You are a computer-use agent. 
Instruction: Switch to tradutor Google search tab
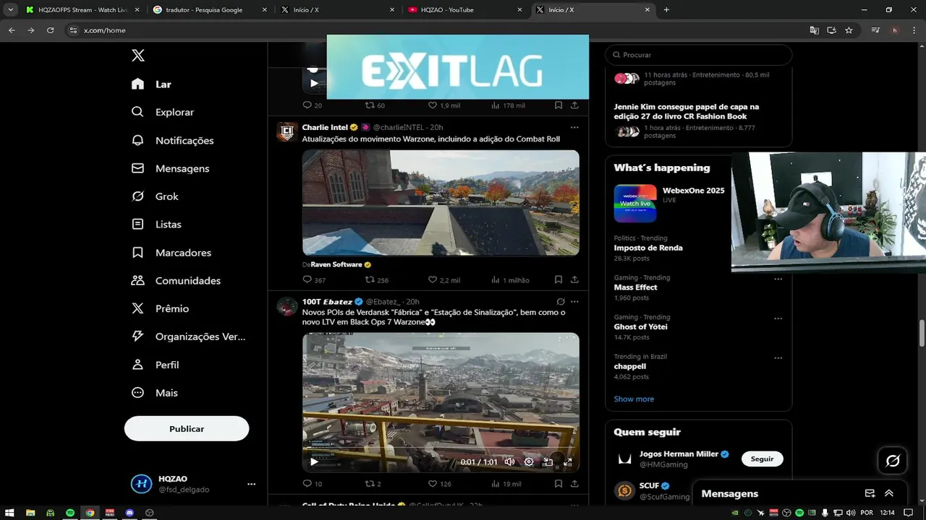[x=210, y=9]
